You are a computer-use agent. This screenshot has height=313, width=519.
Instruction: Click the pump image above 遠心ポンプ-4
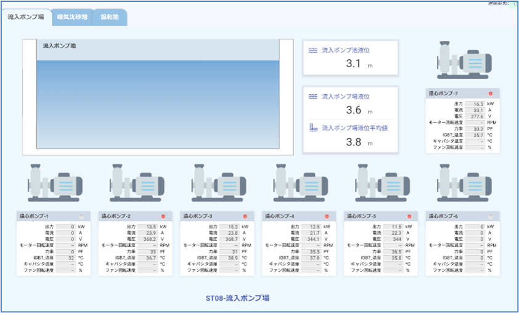[x=301, y=182]
